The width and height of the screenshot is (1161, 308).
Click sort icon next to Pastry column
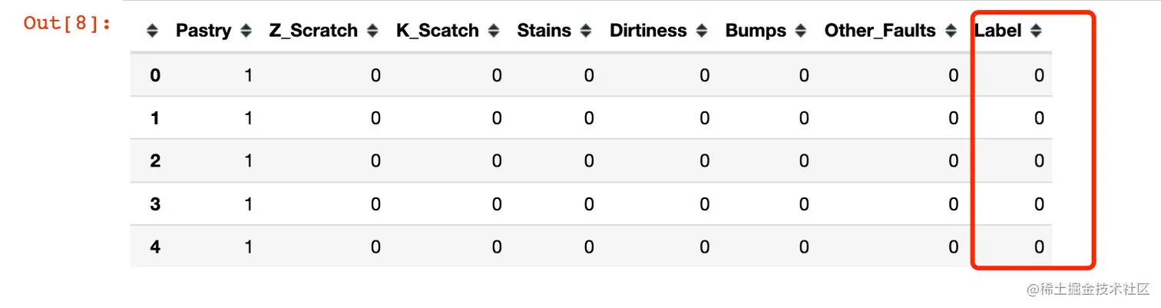[246, 31]
